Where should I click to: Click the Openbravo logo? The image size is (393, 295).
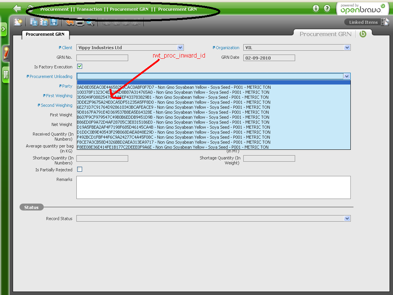(362, 9)
